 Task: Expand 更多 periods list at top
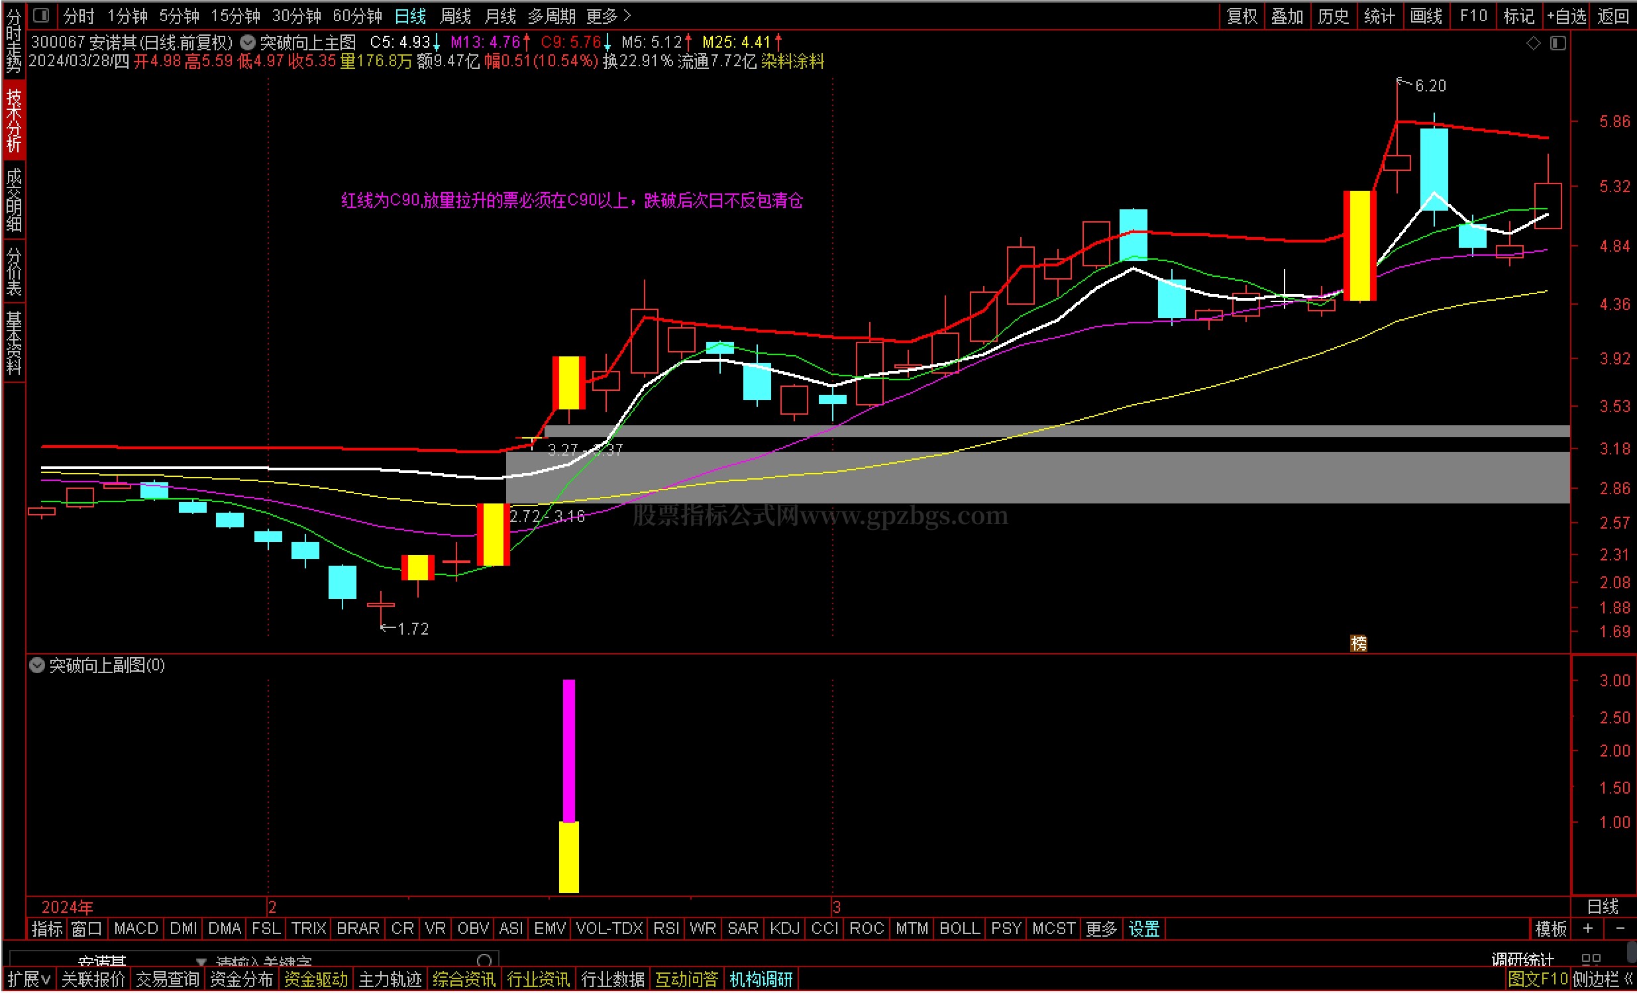608,16
